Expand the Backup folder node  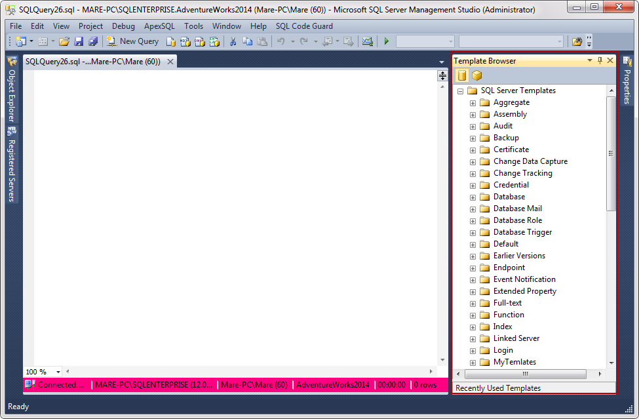[473, 138]
